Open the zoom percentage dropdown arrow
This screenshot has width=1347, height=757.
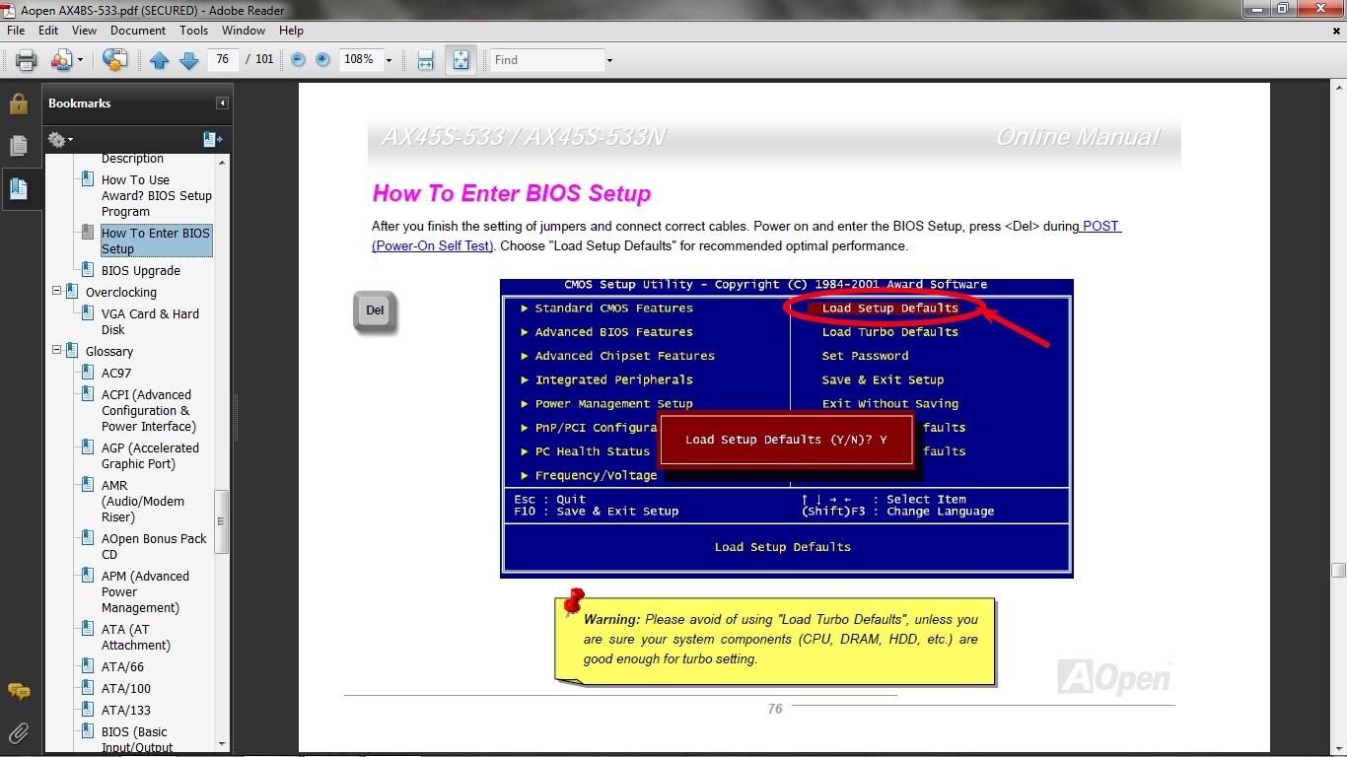click(x=389, y=60)
